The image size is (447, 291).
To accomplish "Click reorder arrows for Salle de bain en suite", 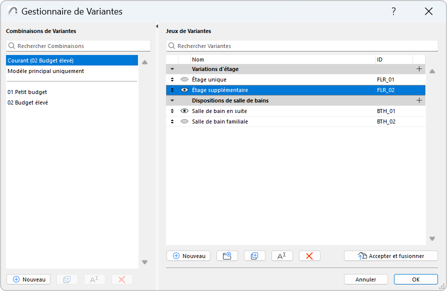I will tap(172, 111).
